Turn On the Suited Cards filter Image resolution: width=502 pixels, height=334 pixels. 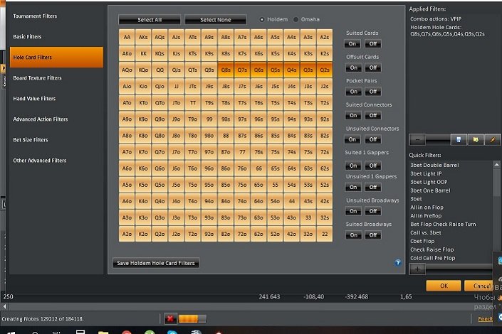coord(354,43)
